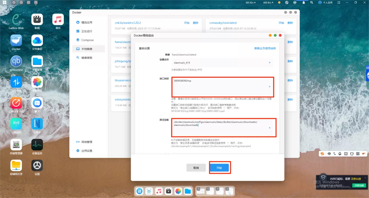Open the 个人空间 personal space menu
The height and width of the screenshot is (198, 369).
pos(325,2)
